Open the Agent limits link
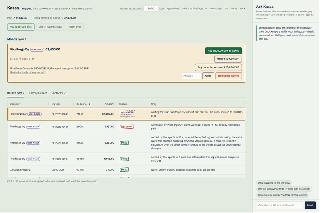Screen dimensions: 320x213 click(173, 9)
